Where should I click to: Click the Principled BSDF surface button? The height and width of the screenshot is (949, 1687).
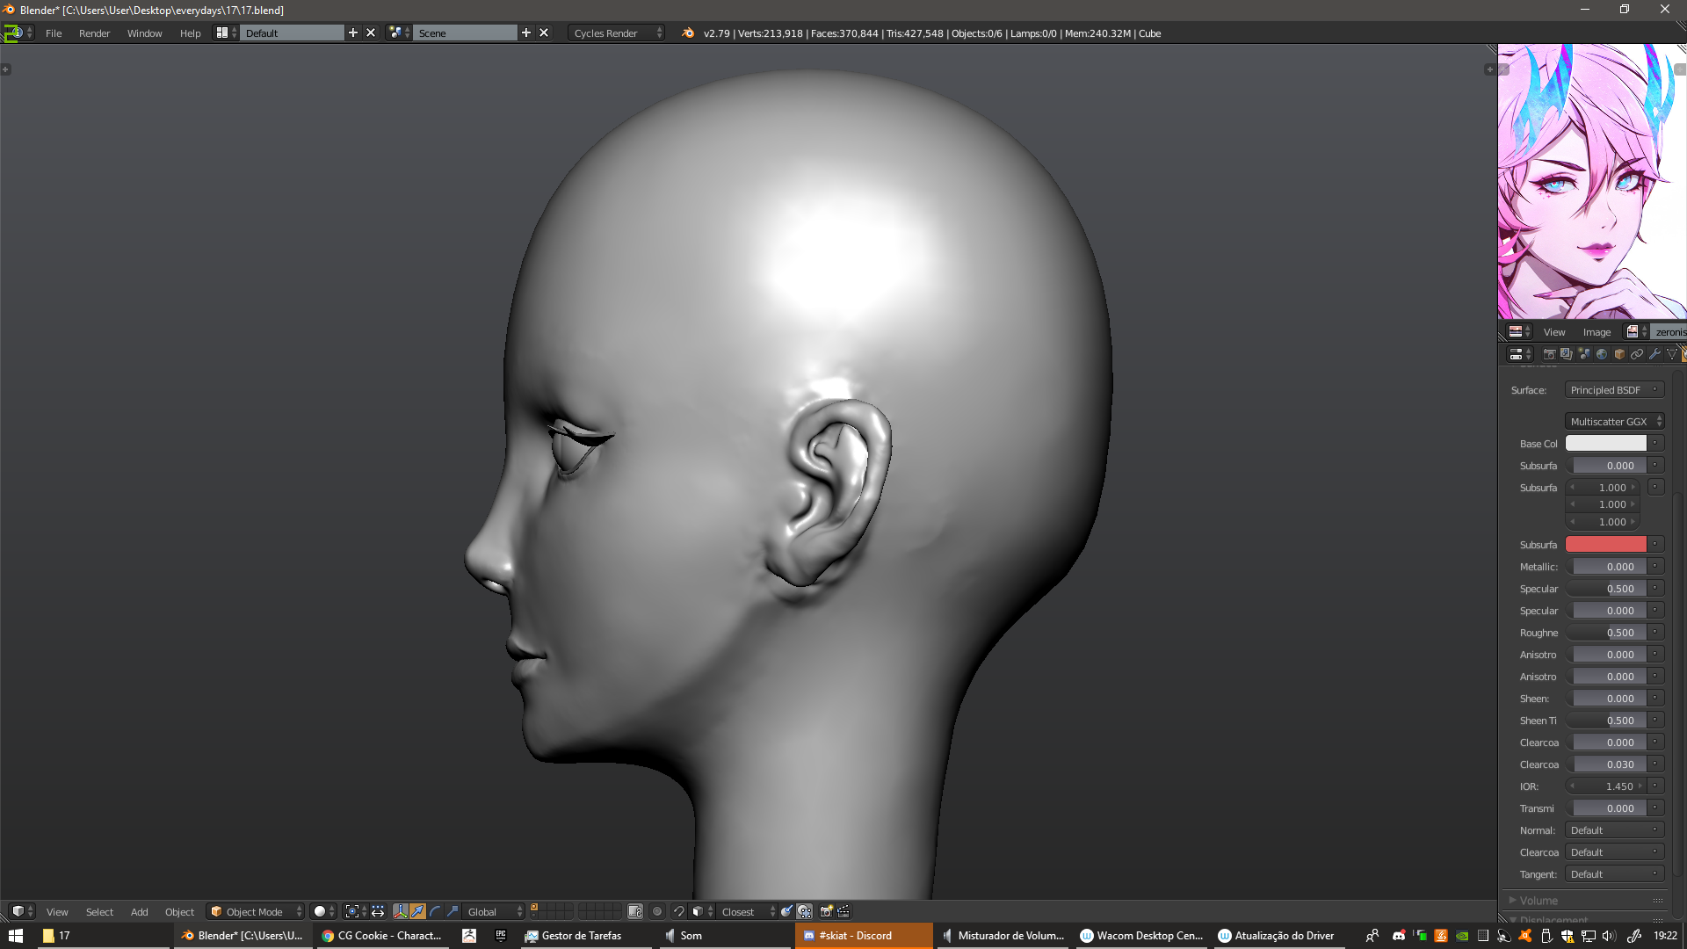pos(1609,389)
